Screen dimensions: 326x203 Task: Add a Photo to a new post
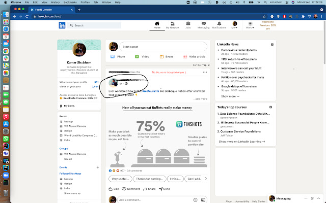(x=118, y=56)
